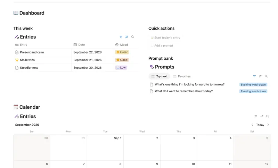Click calendar day 3 cell
Screen dimensions: 278x168
[179, 148]
